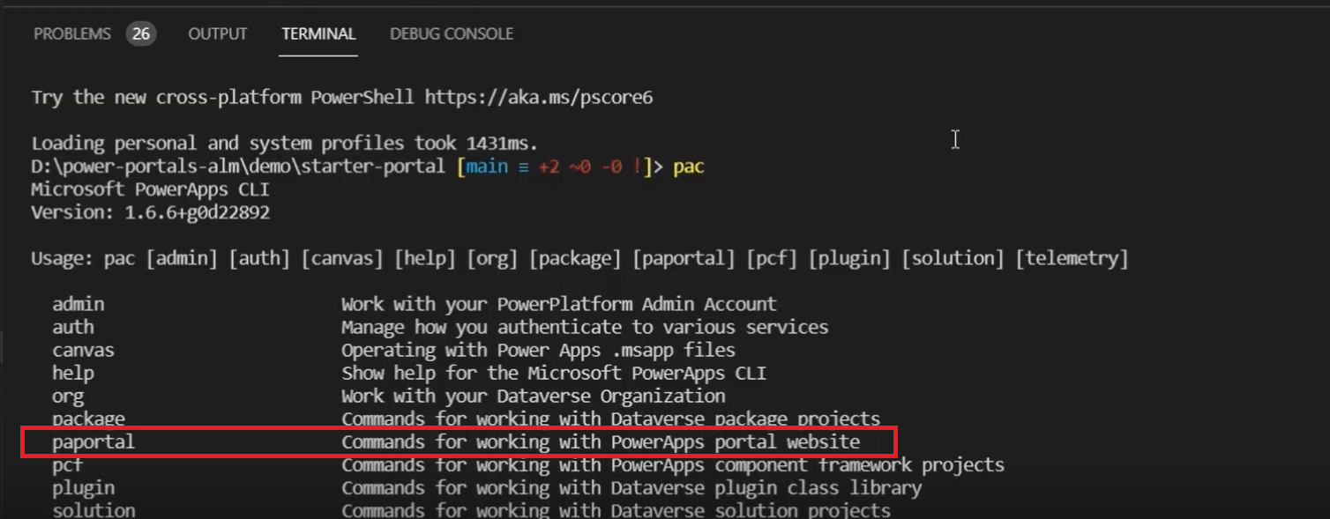Switch to the PROBLEMS tab

[x=72, y=34]
